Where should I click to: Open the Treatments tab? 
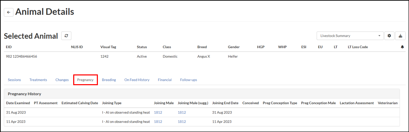click(x=38, y=80)
